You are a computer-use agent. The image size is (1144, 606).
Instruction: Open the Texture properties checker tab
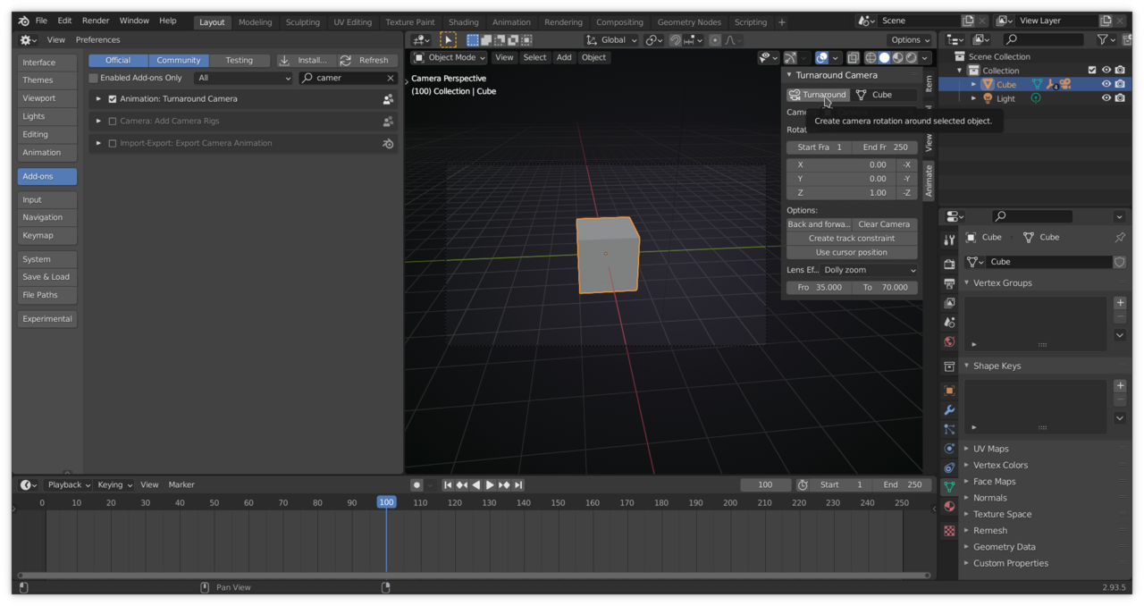pyautogui.click(x=949, y=530)
